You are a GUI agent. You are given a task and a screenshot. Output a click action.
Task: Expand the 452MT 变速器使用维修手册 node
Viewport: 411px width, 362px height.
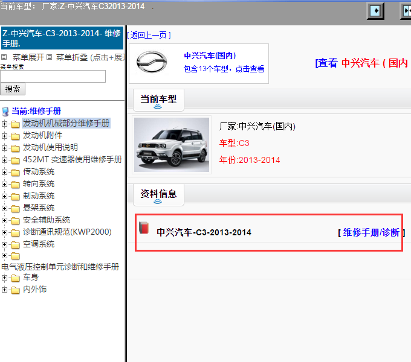[x=4, y=160]
